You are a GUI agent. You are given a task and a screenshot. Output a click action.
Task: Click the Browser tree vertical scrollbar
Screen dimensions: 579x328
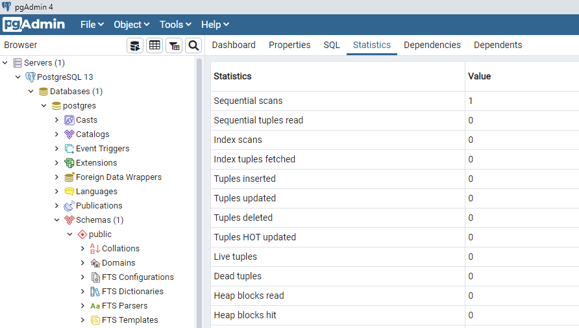point(199,192)
